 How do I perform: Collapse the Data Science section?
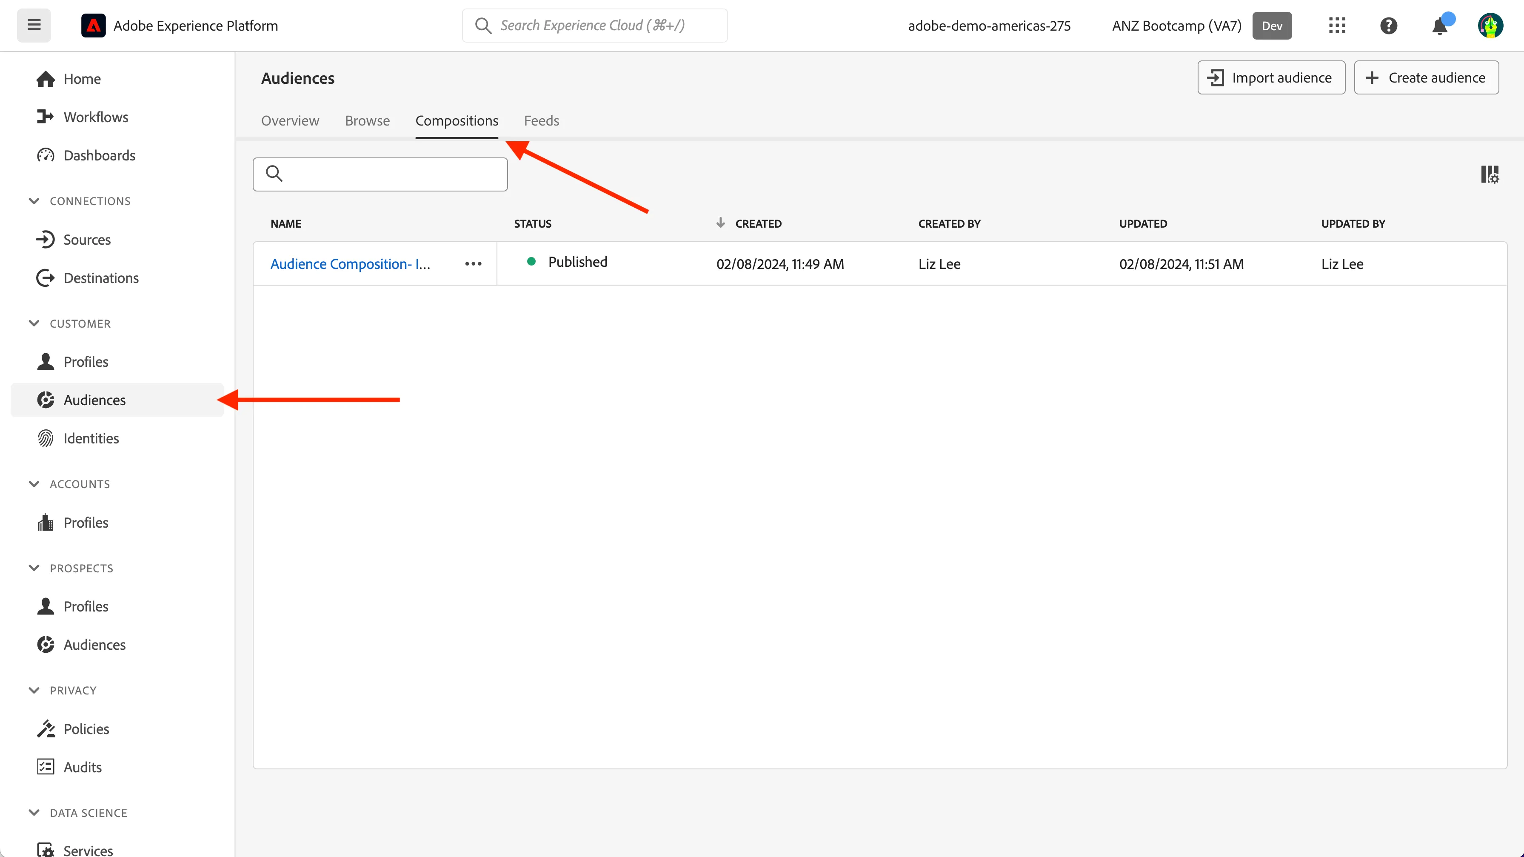pos(34,813)
